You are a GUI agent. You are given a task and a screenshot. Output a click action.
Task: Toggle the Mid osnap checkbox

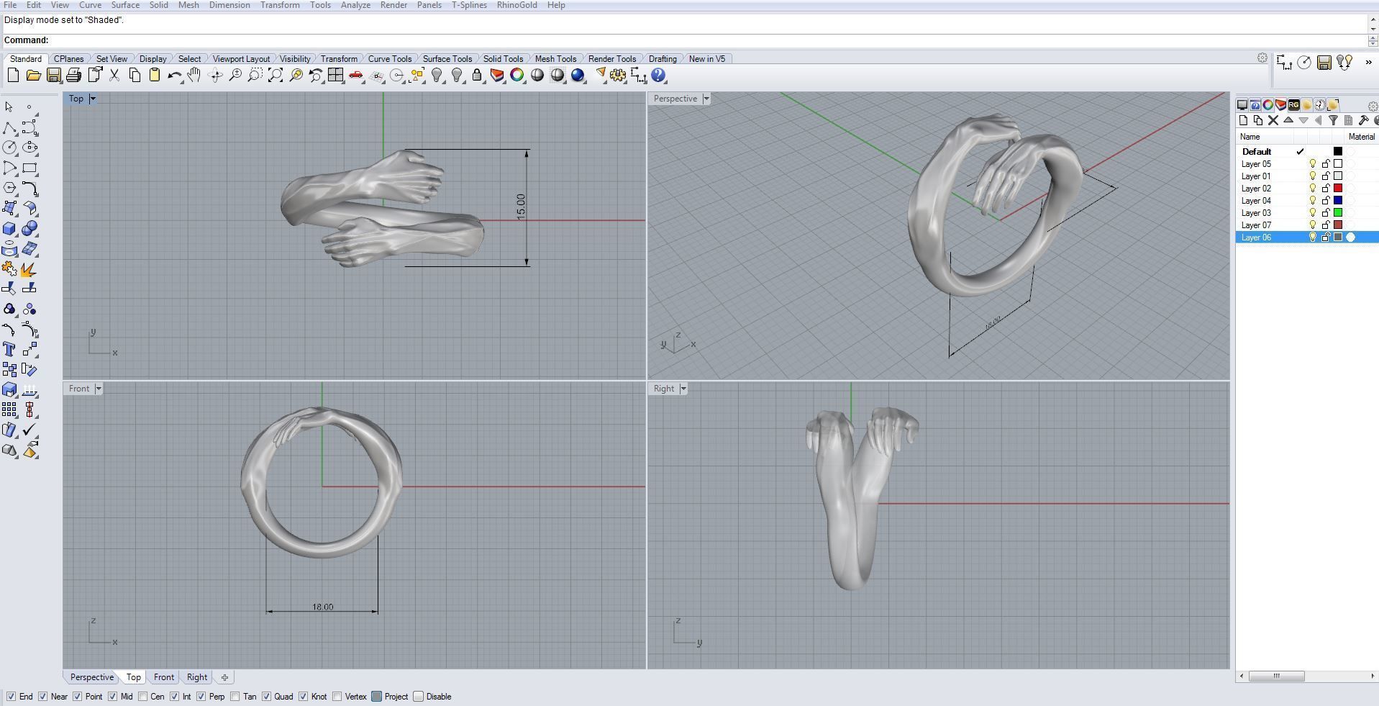click(x=112, y=697)
